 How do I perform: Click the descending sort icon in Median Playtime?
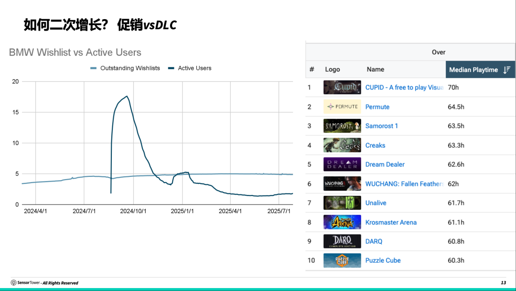[507, 70]
